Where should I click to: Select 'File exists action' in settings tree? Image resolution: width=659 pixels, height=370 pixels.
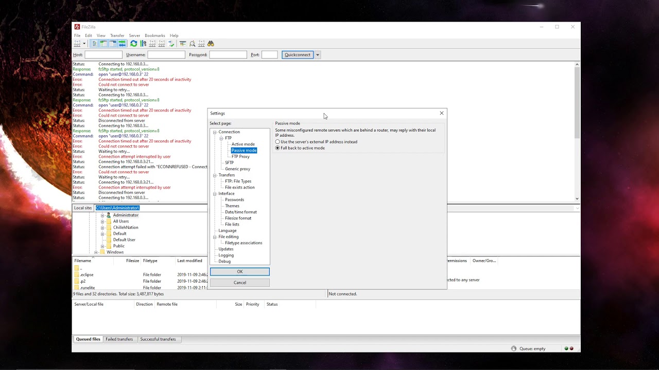point(239,188)
